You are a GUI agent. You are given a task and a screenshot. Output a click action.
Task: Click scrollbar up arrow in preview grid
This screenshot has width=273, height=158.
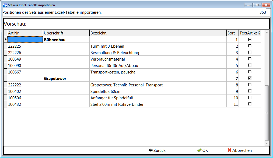(x=267, y=32)
